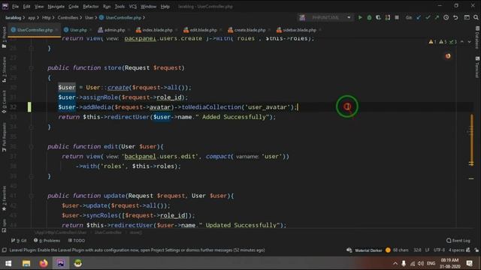Viewport: 481px width, 270px height.
Task: Open the run configuration dropdown
Action: pos(349,18)
